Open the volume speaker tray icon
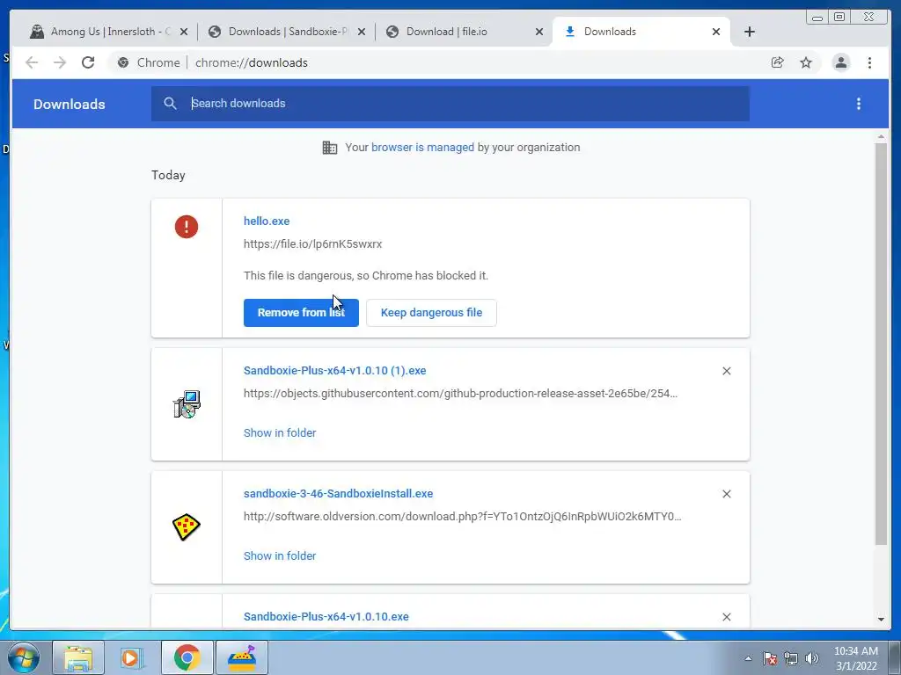This screenshot has height=675, width=901. 812,658
